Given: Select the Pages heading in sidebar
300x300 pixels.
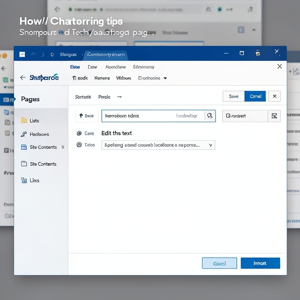Looking at the screenshot, I should point(30,99).
